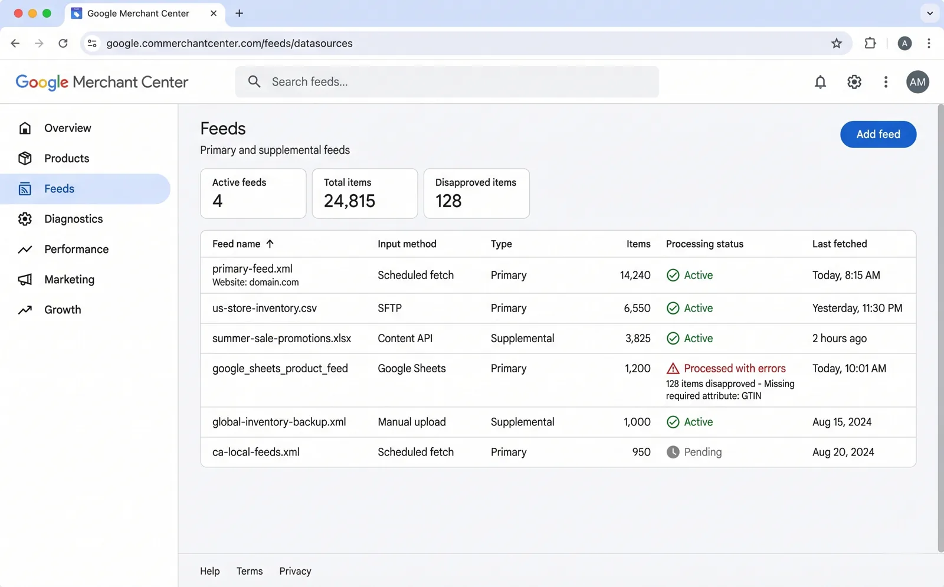
Task: Click the Active checkmark for primary-feed.xml
Action: point(673,275)
